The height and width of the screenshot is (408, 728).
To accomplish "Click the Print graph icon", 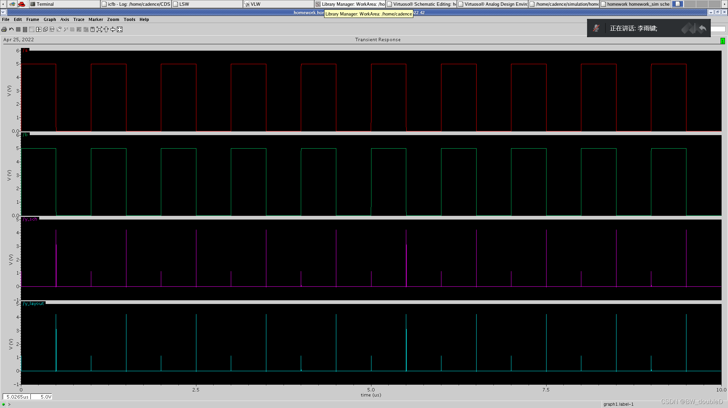I will pyautogui.click(x=4, y=29).
